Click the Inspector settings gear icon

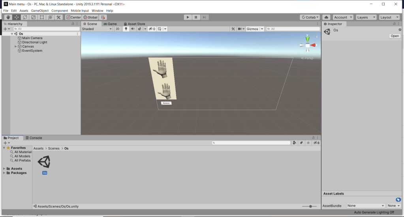(x=400, y=30)
